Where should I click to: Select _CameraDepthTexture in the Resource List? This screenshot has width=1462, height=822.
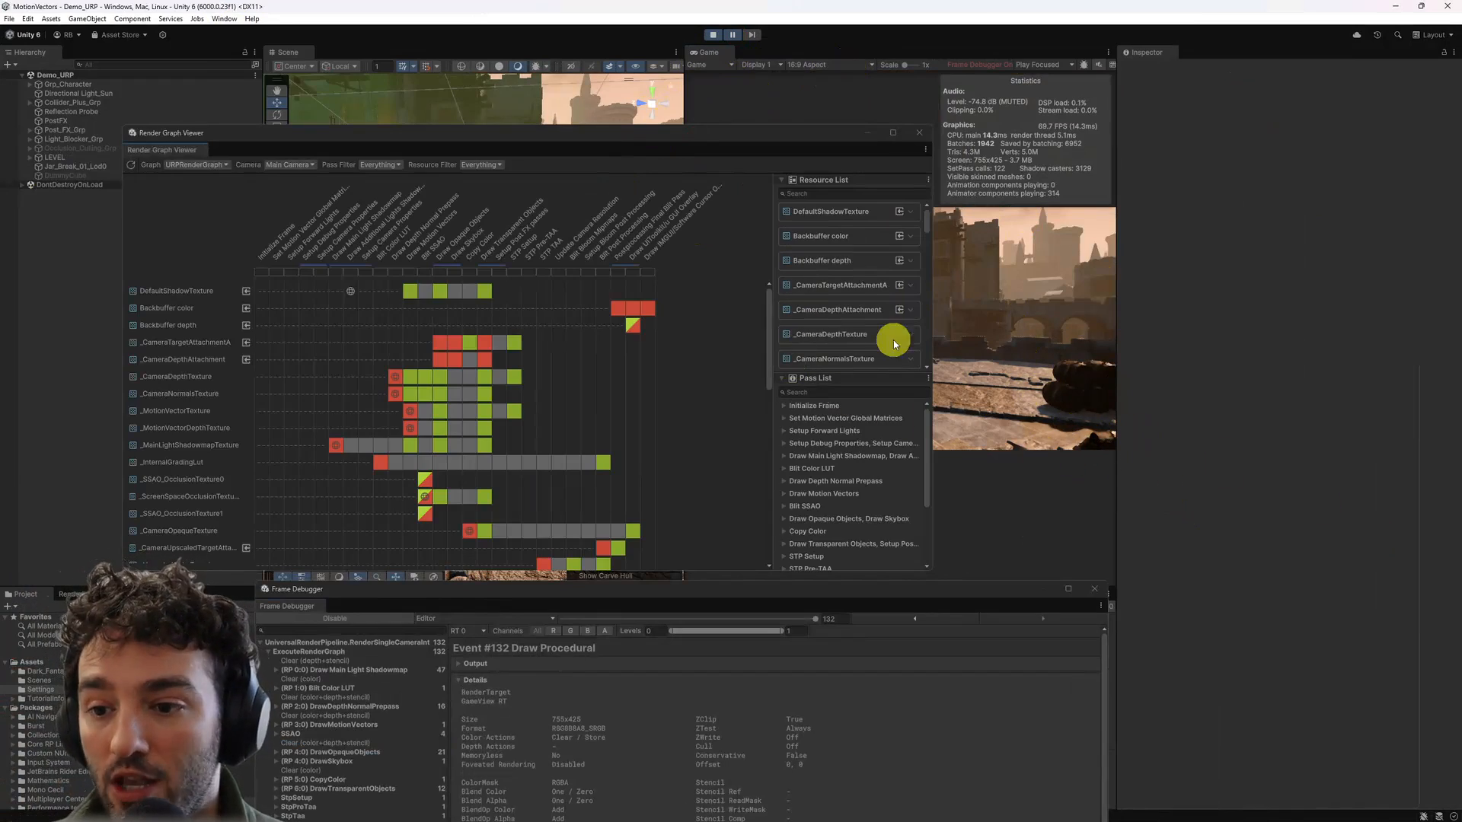coord(830,334)
